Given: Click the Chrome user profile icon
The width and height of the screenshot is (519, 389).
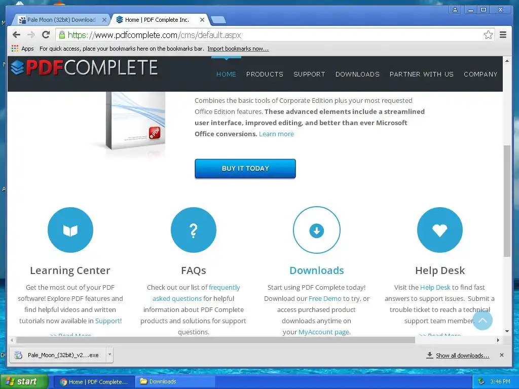Looking at the screenshot, I should click(x=455, y=10).
